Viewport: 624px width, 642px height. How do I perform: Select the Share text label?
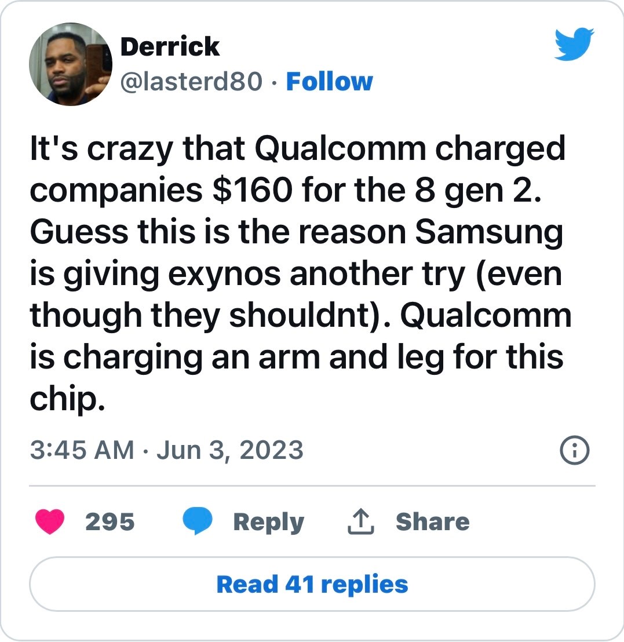pos(433,521)
